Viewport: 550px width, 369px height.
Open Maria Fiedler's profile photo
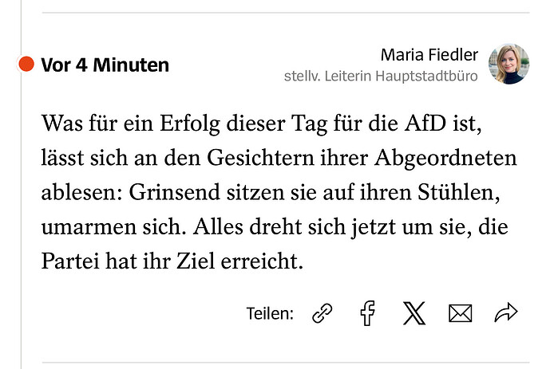pos(509,64)
